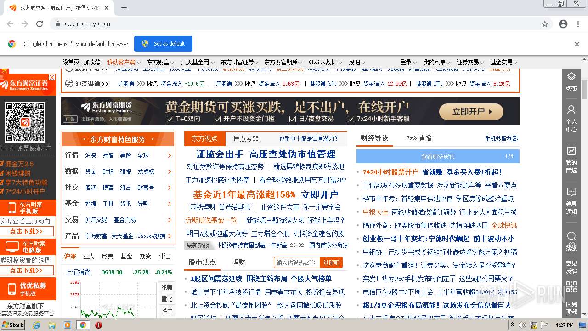Viewport: 588px width, 331px height.
Task: Expand the 行情 row arrow
Action: click(170, 155)
